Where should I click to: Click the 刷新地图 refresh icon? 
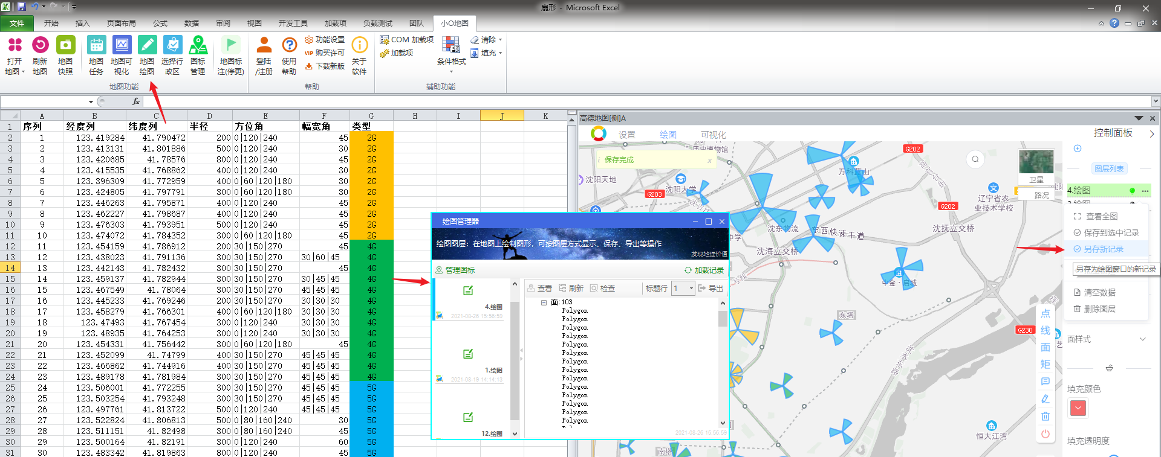coord(40,55)
